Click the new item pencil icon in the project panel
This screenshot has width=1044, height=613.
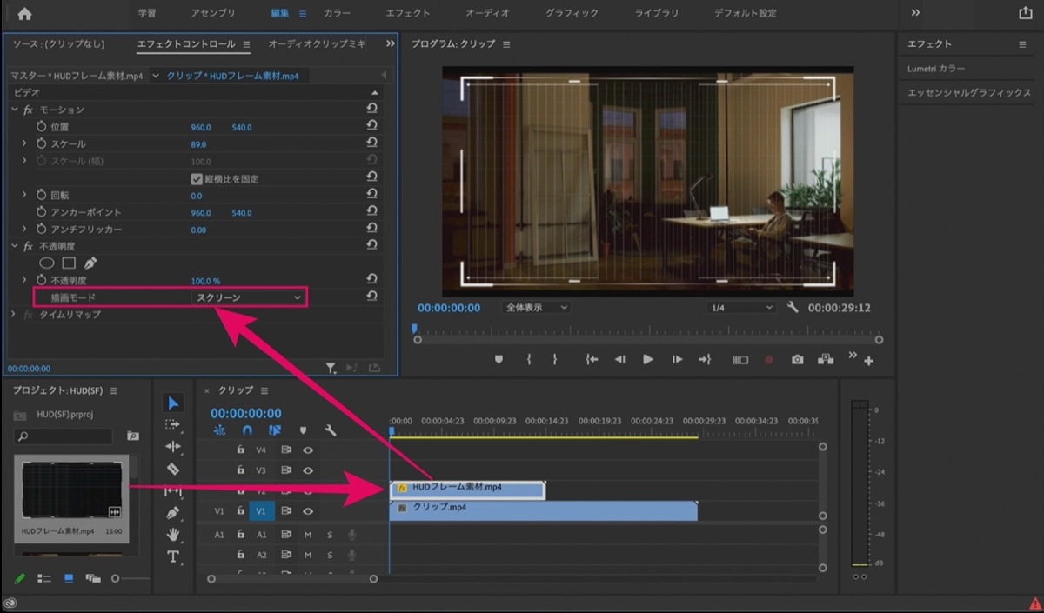[x=19, y=578]
